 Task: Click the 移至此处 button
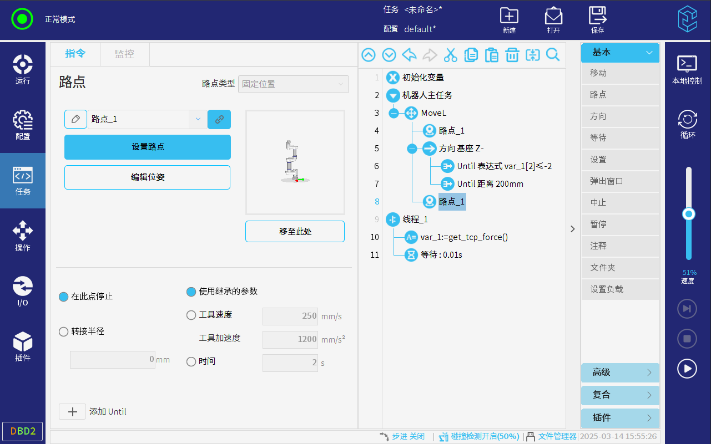pos(295,231)
